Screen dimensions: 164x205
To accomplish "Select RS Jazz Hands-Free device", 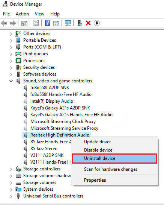I will [51, 142].
